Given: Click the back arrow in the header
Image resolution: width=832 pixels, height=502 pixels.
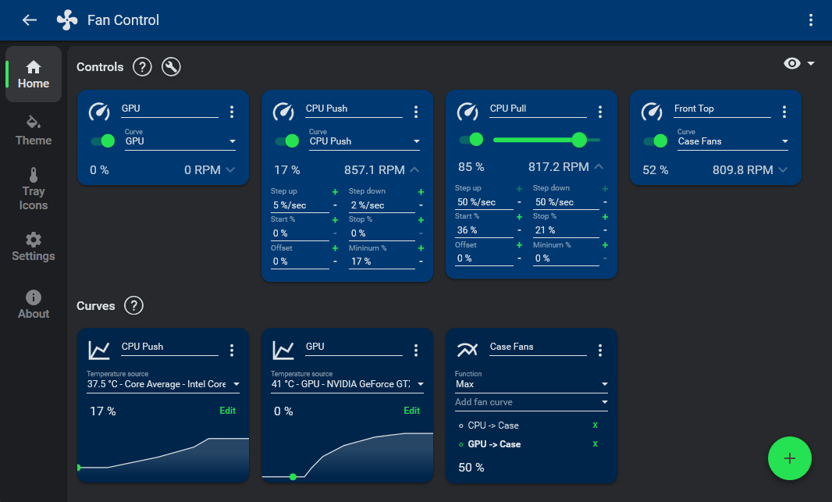Looking at the screenshot, I should (x=30, y=20).
